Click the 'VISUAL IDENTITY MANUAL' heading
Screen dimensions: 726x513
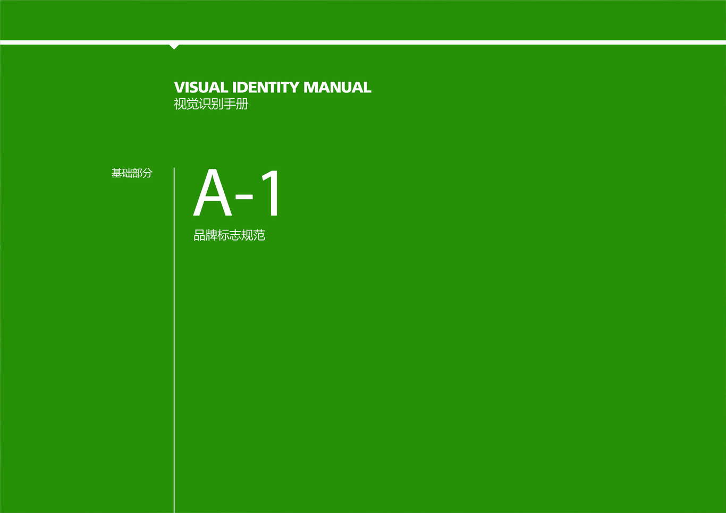pos(273,87)
